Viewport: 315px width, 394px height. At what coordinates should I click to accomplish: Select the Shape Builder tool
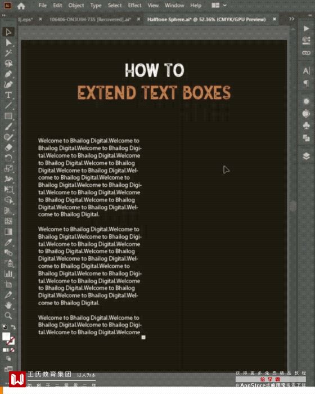(8, 200)
